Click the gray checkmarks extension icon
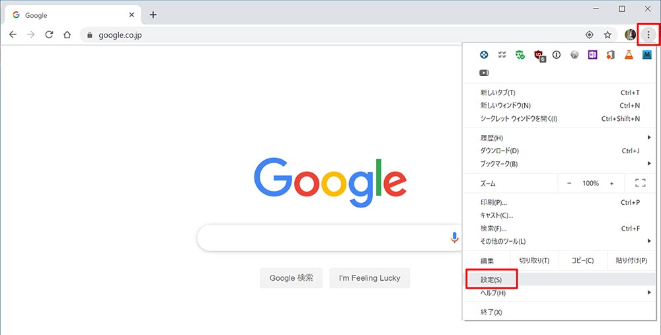Viewport: 661px width, 335px height. pos(502,54)
